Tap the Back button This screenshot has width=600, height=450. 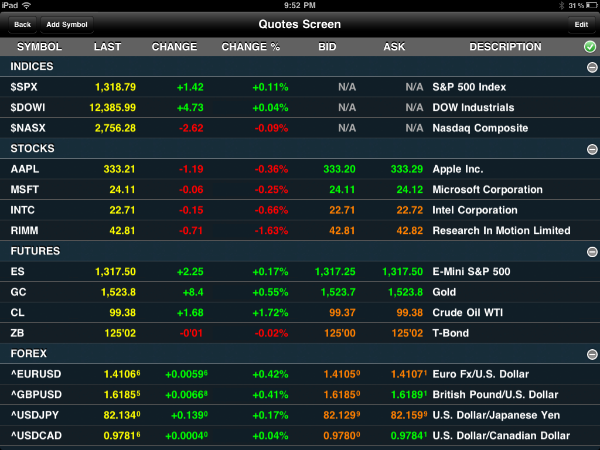point(22,25)
